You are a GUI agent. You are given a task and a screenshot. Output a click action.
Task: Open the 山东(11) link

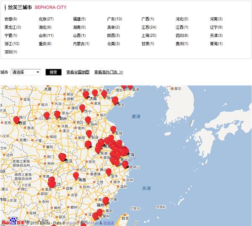[x=46, y=36]
